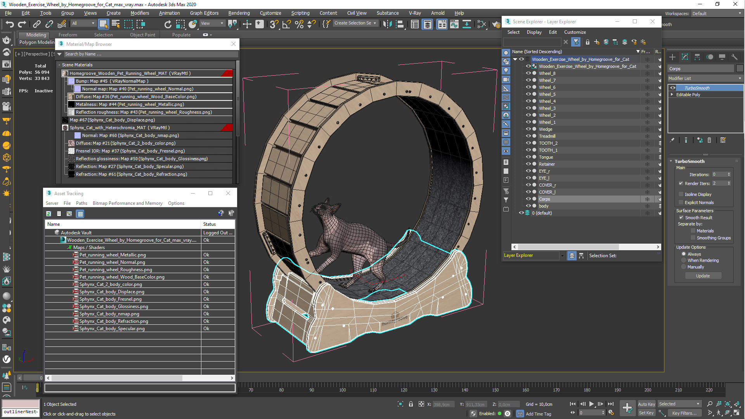
Task: Toggle visibility of body object
Action: 528,206
